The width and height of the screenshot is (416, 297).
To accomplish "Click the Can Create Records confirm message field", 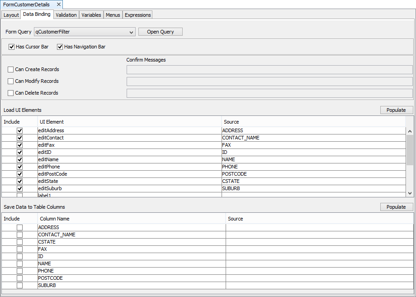I will [x=269, y=70].
